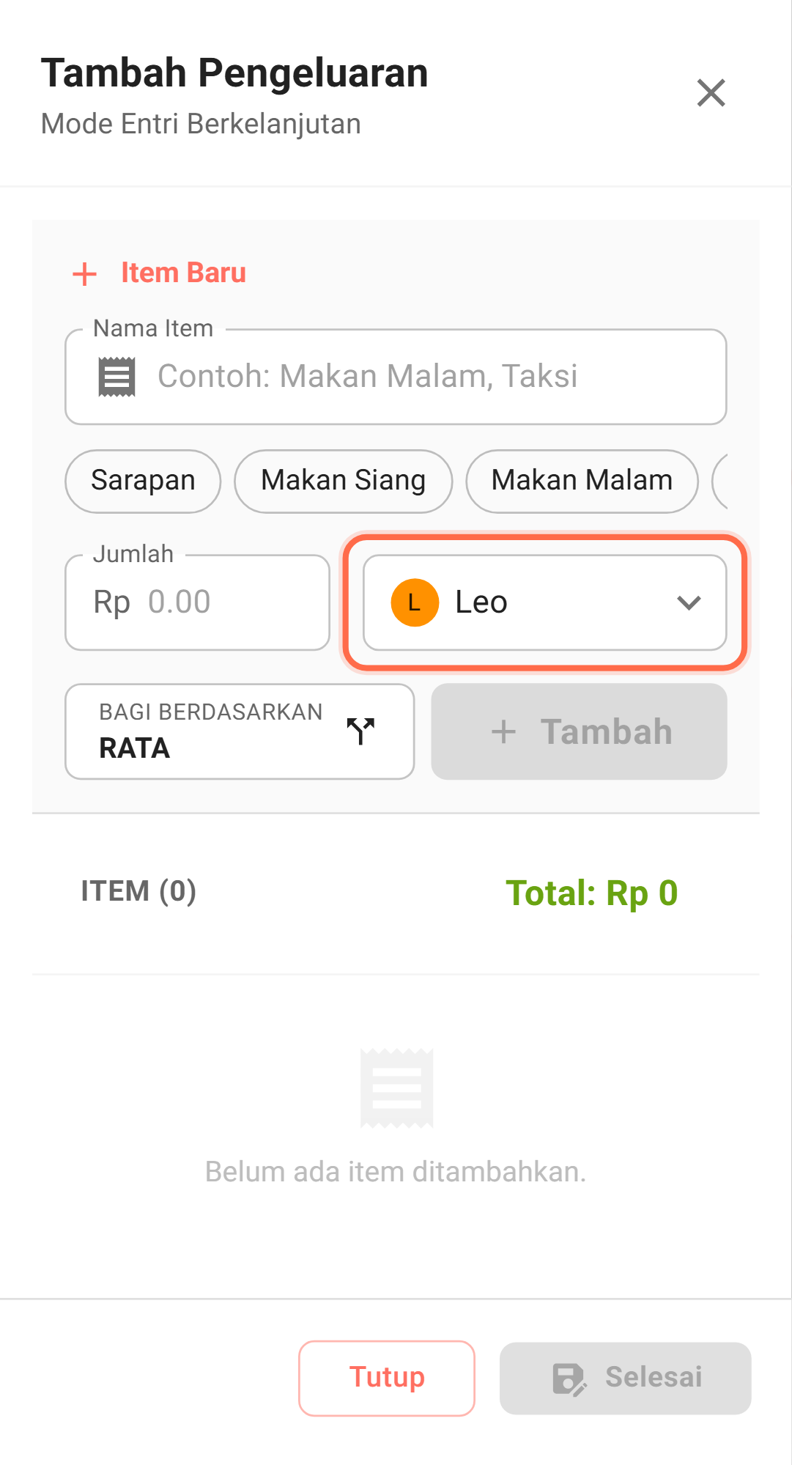The image size is (792, 1465).
Task: Click the receipt icon in Nama Item field
Action: pyautogui.click(x=117, y=377)
